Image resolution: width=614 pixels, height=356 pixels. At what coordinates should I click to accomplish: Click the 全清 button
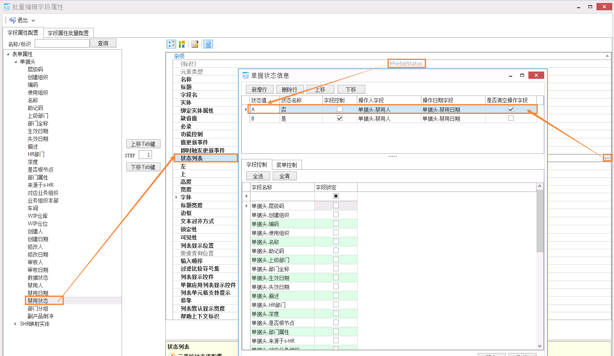click(285, 176)
